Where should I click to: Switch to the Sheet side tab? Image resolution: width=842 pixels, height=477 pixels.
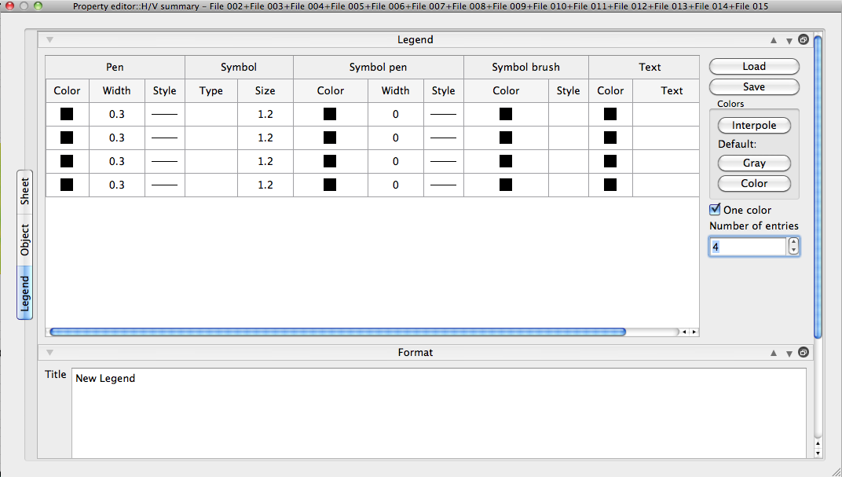tap(25, 191)
